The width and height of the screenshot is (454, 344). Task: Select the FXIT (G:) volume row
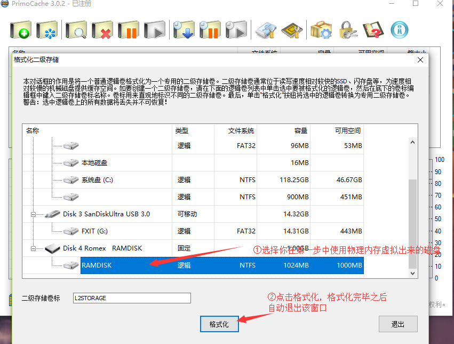click(x=193, y=231)
